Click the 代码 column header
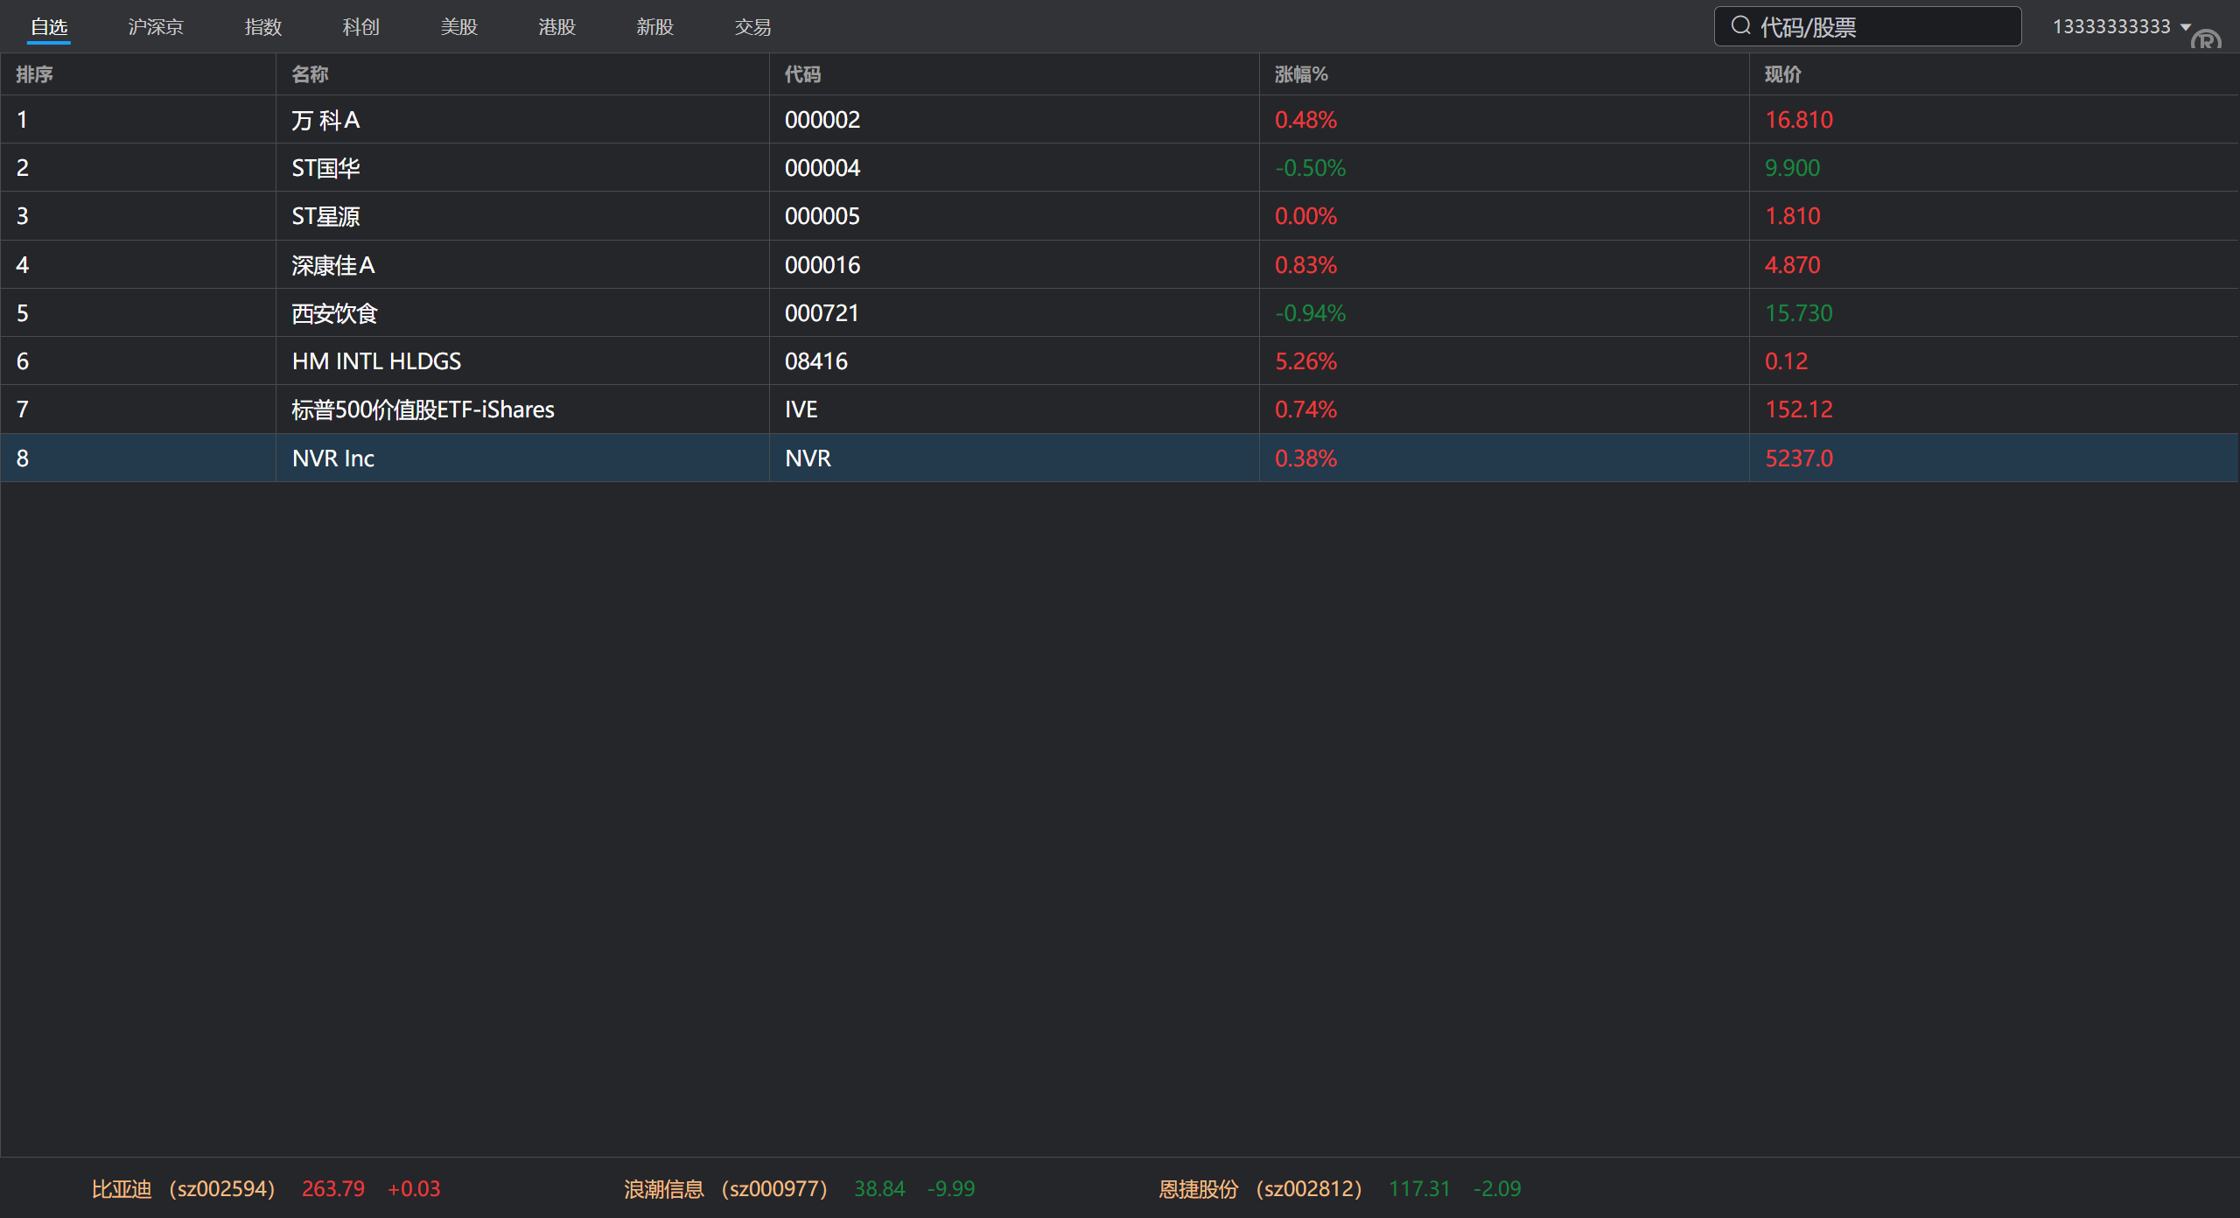 pos(802,74)
